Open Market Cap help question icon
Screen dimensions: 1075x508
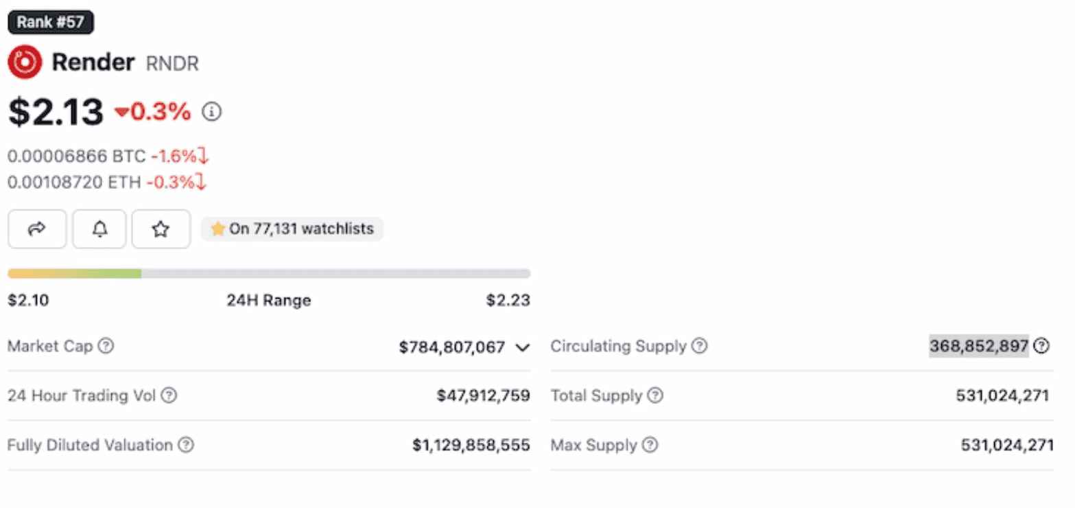tap(106, 346)
